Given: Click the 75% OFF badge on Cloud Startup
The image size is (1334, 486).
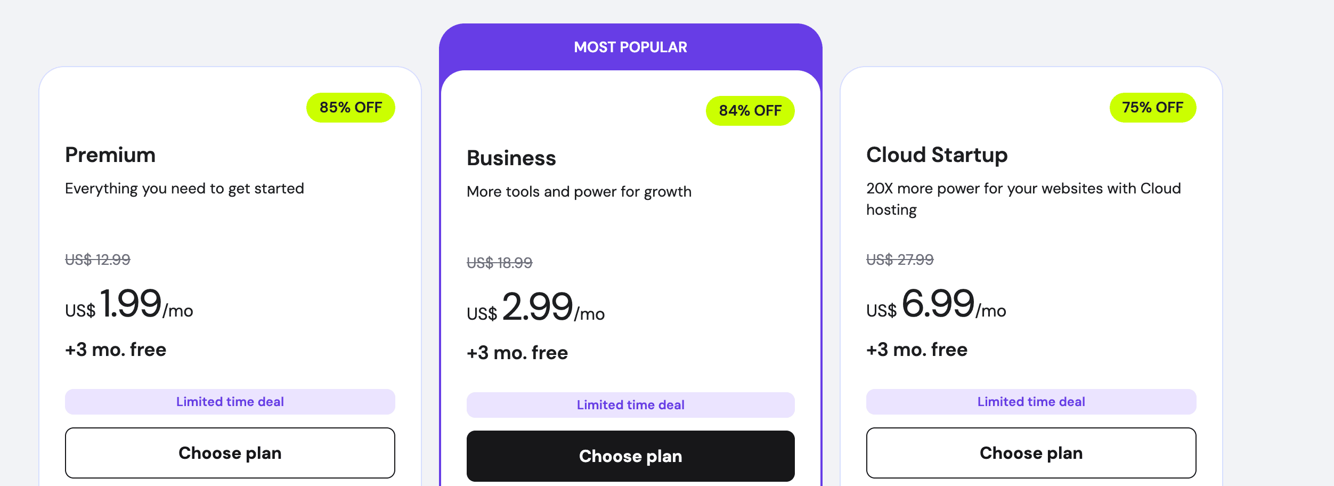Looking at the screenshot, I should click(x=1153, y=107).
